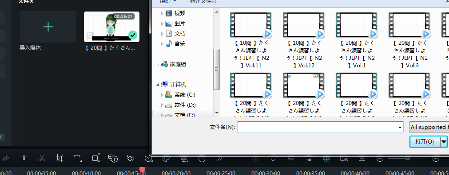
Task: Click the scissors split icon
Action: click(x=42, y=158)
